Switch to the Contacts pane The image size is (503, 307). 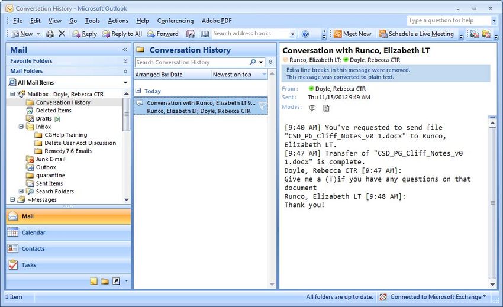[x=68, y=248]
